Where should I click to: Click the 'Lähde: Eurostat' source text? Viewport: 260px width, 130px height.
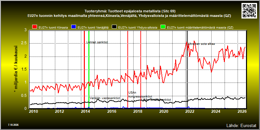coord(241,125)
